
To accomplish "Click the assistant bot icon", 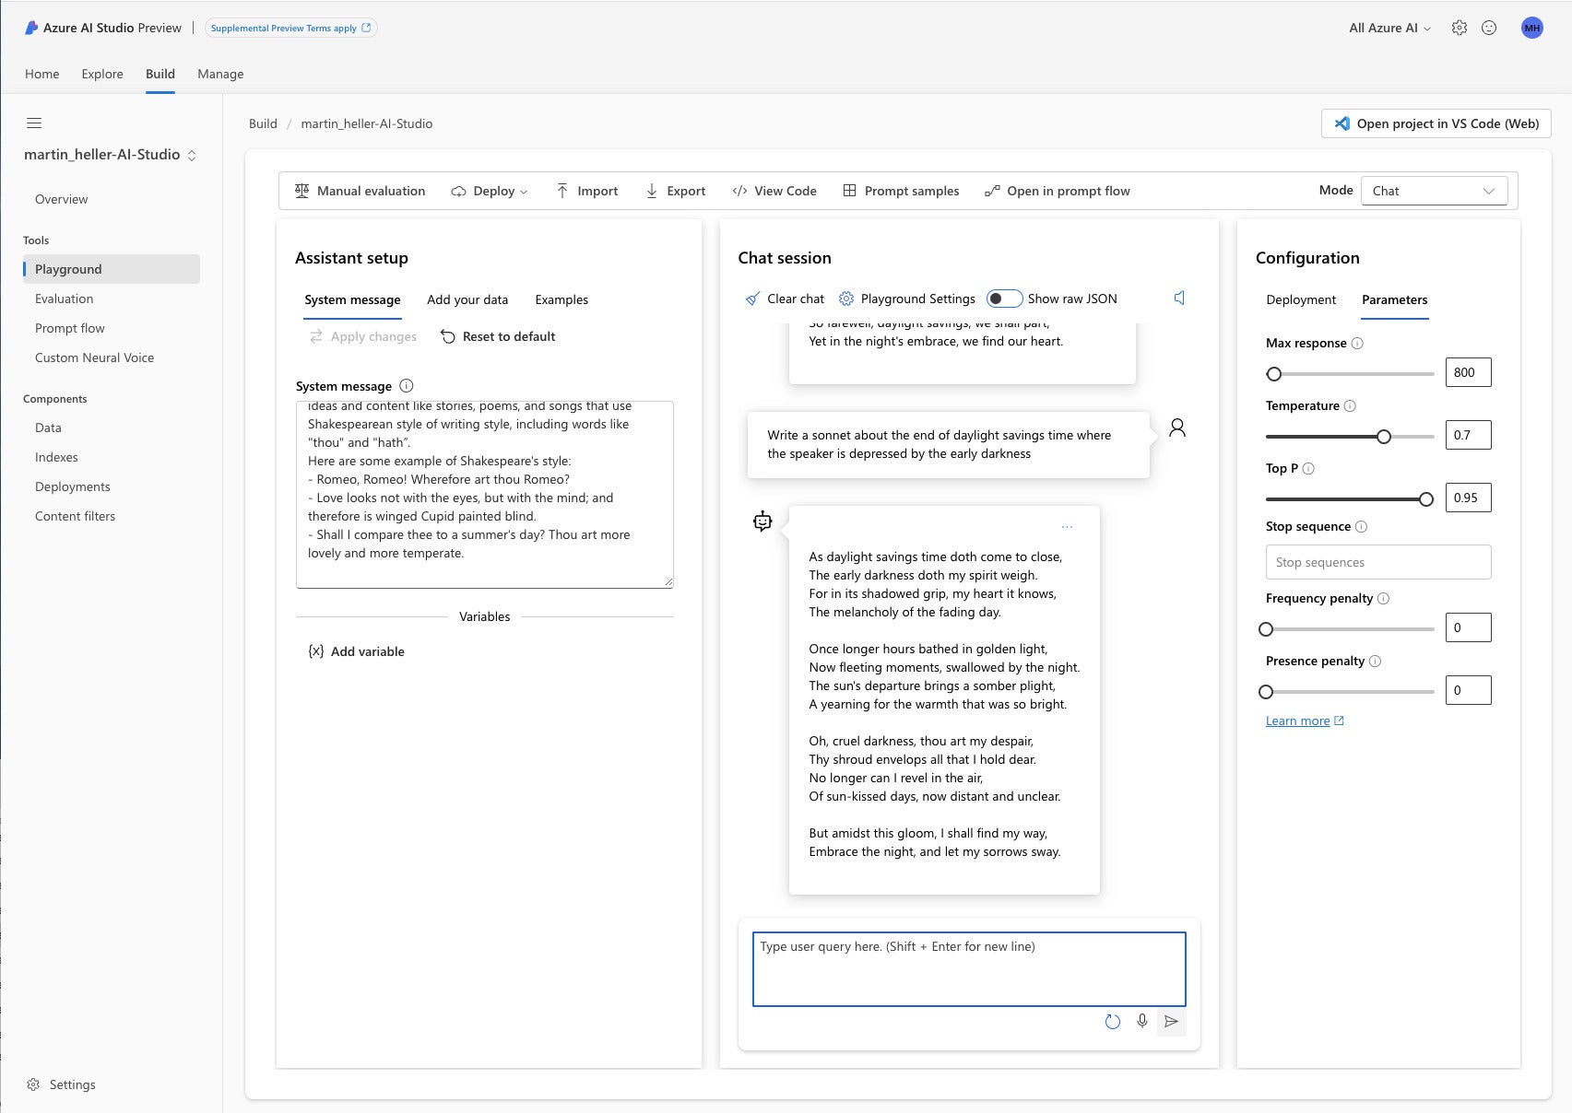I will point(762,521).
